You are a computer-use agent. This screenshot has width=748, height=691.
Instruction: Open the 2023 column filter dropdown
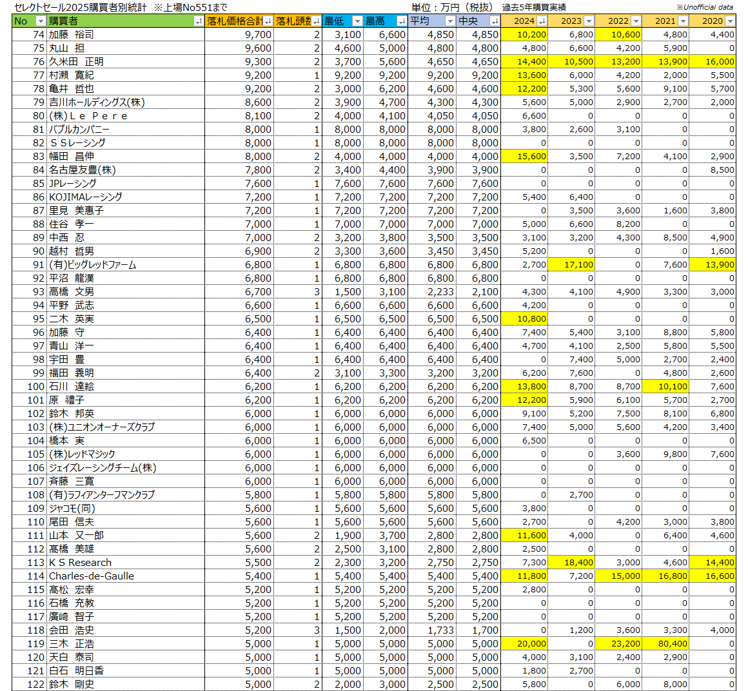point(589,21)
